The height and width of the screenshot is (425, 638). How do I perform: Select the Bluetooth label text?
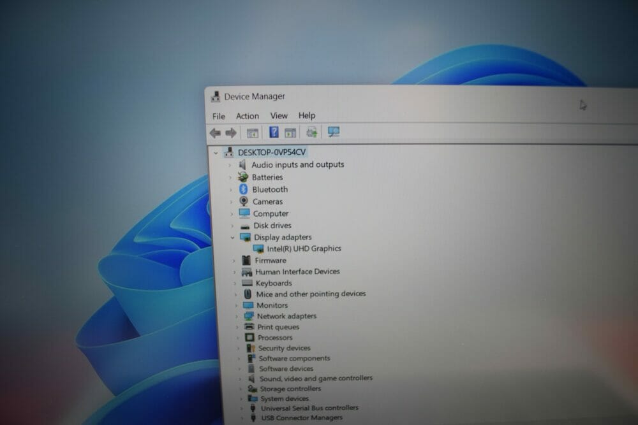270,189
